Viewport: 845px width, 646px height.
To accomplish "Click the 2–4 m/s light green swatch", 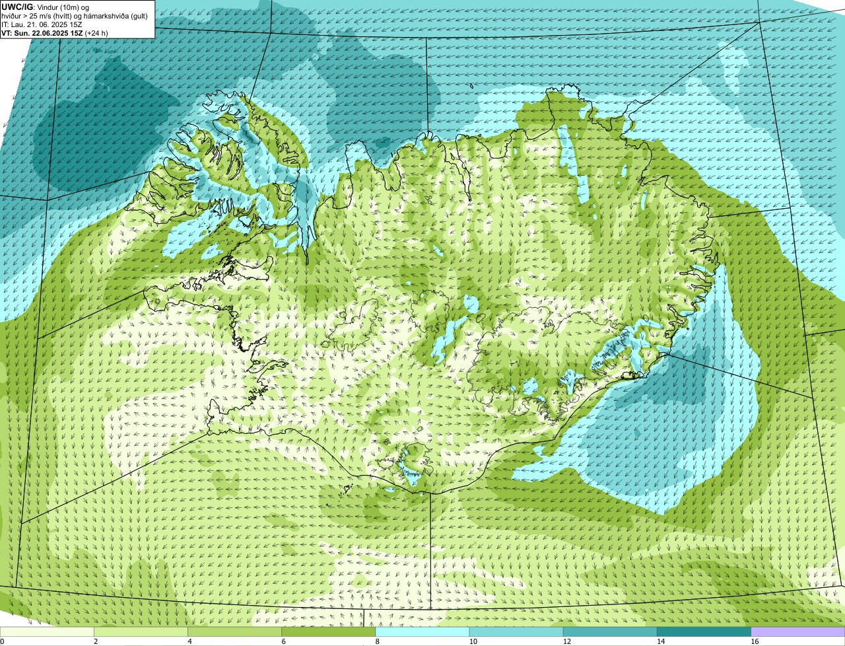I will [x=141, y=632].
